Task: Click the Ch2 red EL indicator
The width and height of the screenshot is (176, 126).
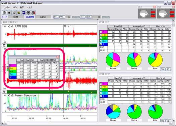Action: [172, 12]
